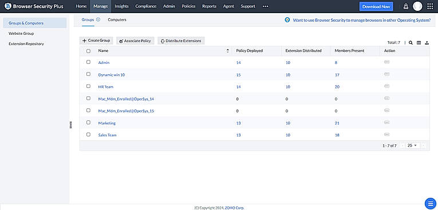Switch to the Groups tab
438x210 pixels.
[88, 20]
